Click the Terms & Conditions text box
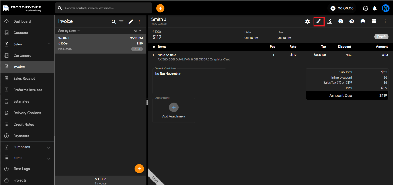 [189, 81]
